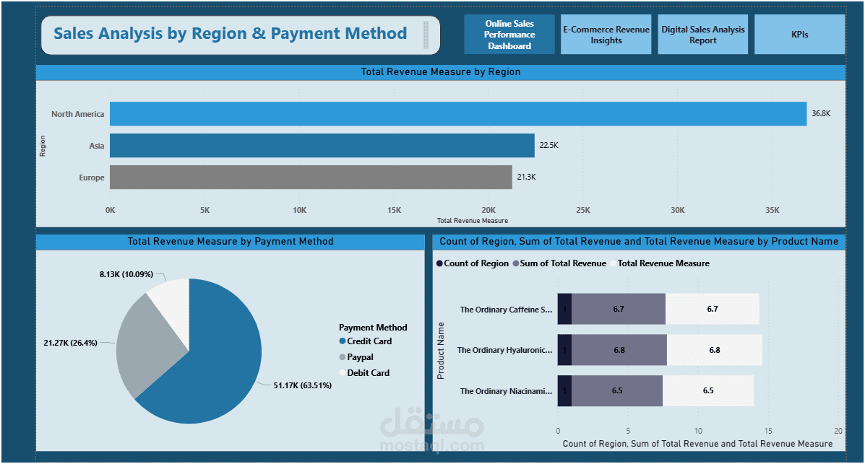Click the Region axis title
The width and height of the screenshot is (865, 464).
tap(43, 146)
